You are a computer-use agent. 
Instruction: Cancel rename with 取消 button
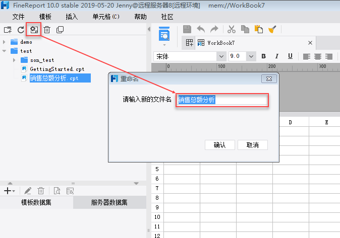[x=253, y=145]
